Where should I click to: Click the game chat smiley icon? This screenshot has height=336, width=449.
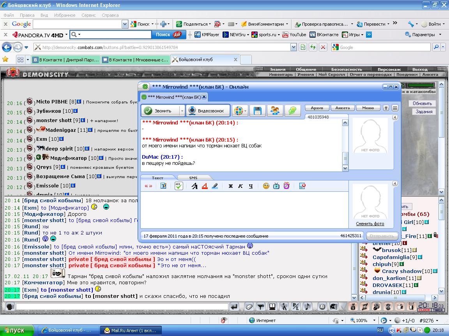322,307
